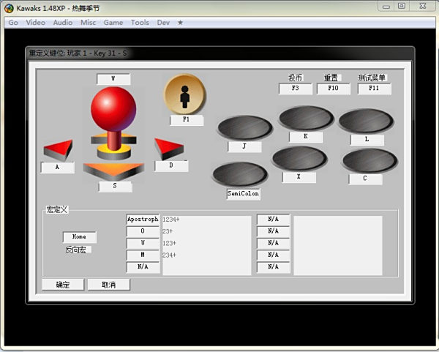
Task: Click the 23+ macro entry
Action: [168, 231]
